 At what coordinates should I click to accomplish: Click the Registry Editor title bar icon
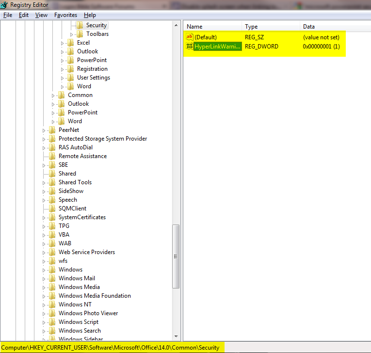pos(4,5)
